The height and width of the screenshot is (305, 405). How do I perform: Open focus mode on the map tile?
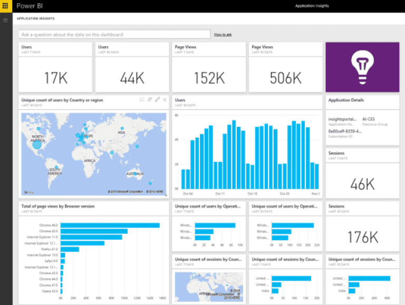point(142,100)
